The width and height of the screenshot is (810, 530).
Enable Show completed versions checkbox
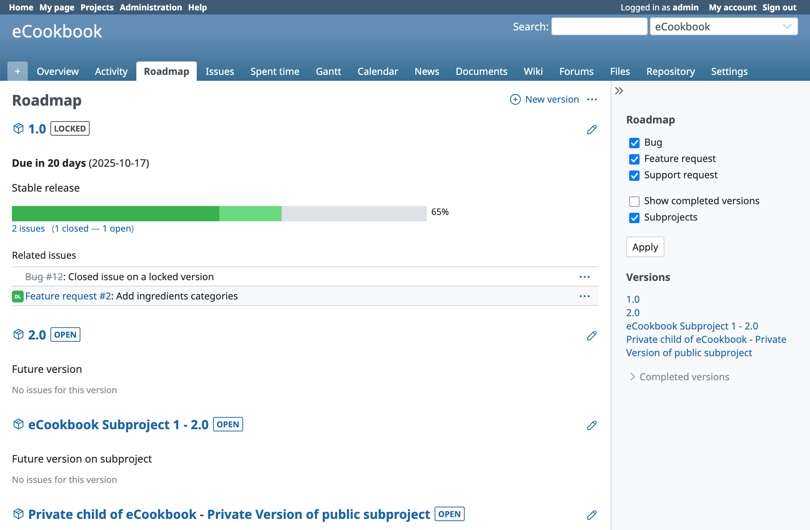(634, 201)
